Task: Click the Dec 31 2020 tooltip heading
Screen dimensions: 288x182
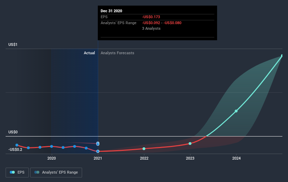Action: 111,11
